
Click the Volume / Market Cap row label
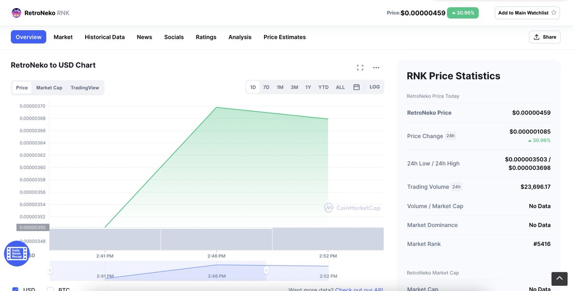coord(435,206)
